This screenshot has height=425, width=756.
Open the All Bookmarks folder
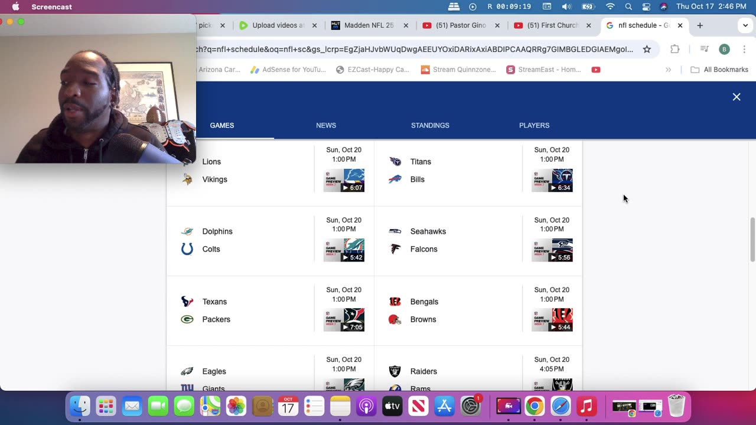click(x=719, y=70)
